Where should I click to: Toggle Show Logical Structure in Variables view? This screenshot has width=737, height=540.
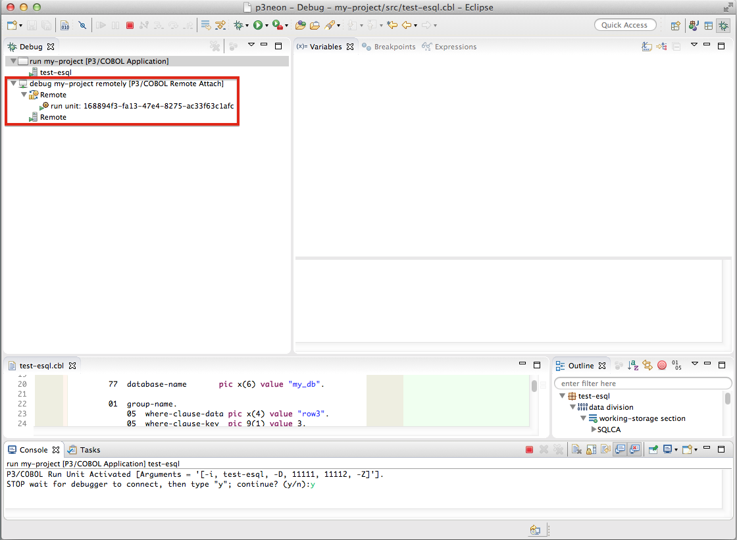pos(662,47)
